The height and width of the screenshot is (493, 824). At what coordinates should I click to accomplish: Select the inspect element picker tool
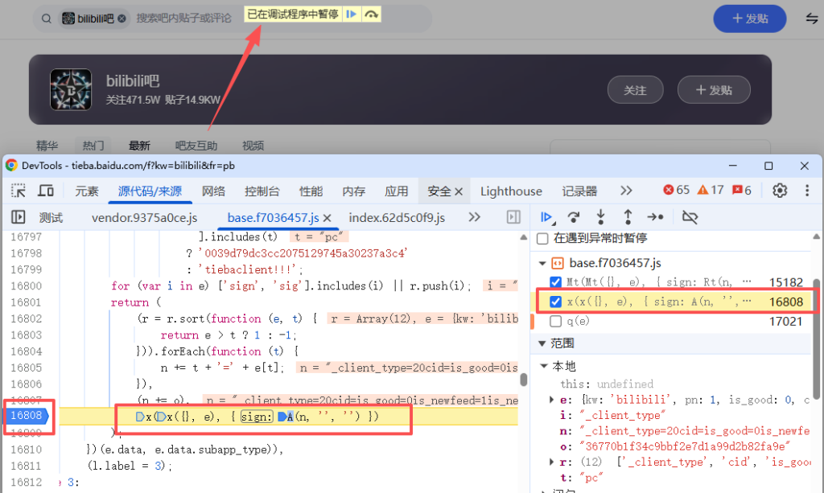coord(18,191)
